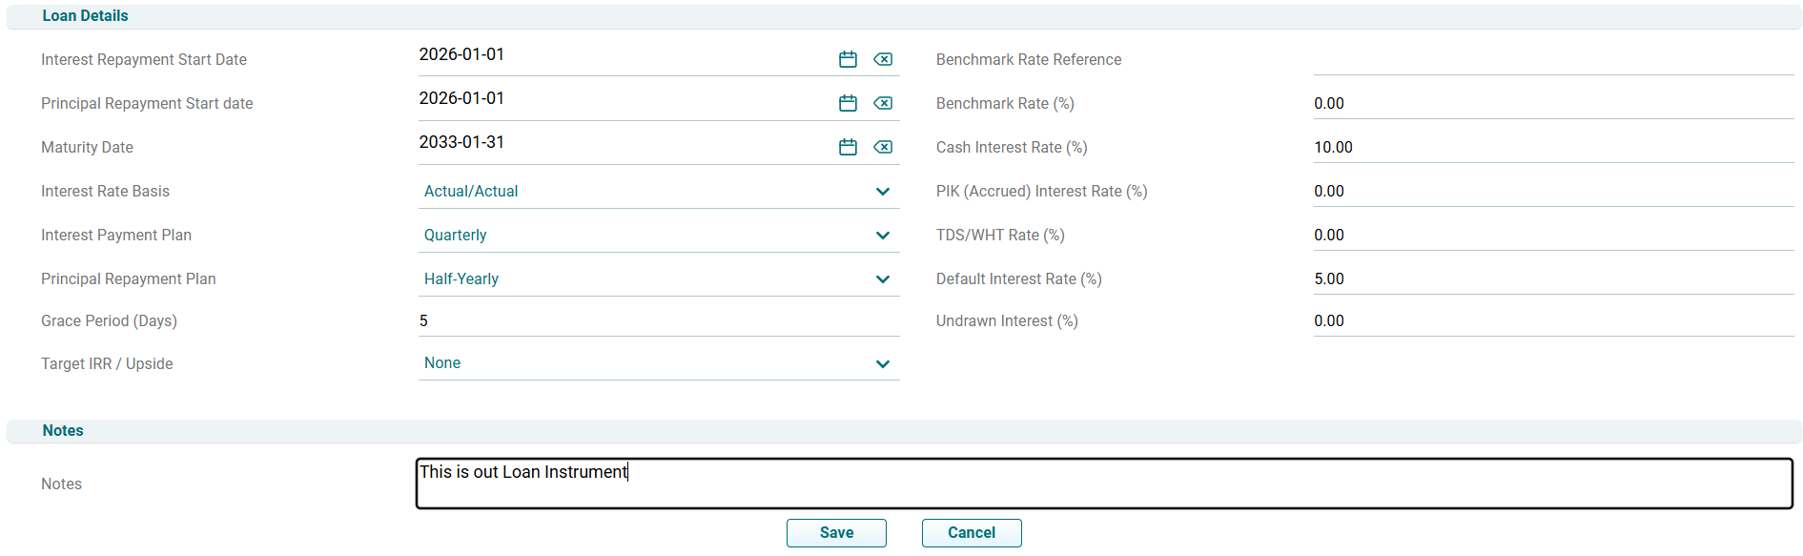
Task: Clear the Interest Repayment Start Date
Action: point(883,59)
